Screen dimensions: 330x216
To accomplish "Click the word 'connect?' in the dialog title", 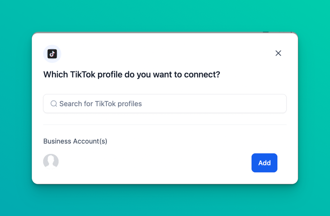I will click(x=202, y=75).
